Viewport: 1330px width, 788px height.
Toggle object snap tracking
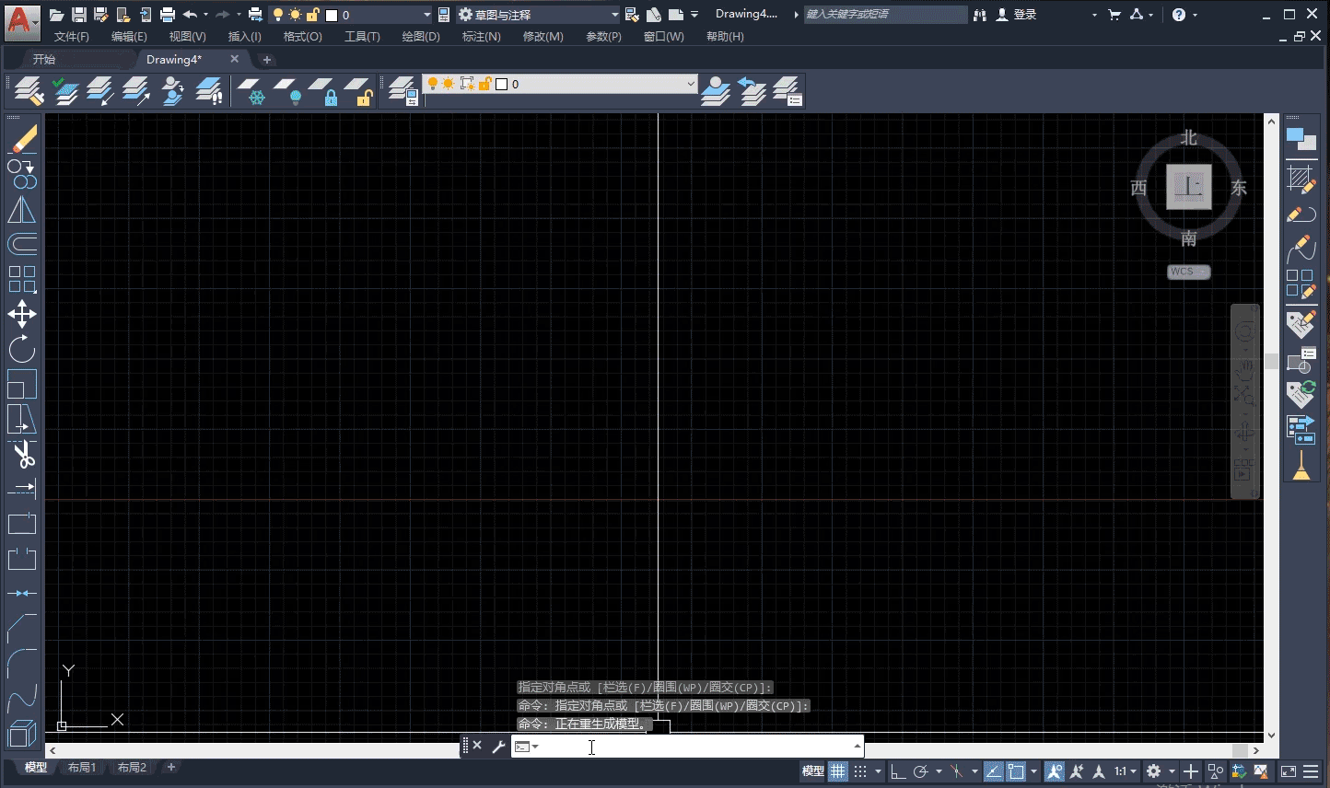click(x=994, y=771)
